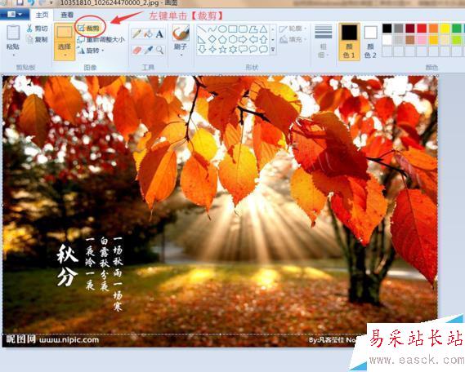The width and height of the screenshot is (465, 372).
Task: Open the shape Fill (填充) dropdown
Action: [x=293, y=39]
